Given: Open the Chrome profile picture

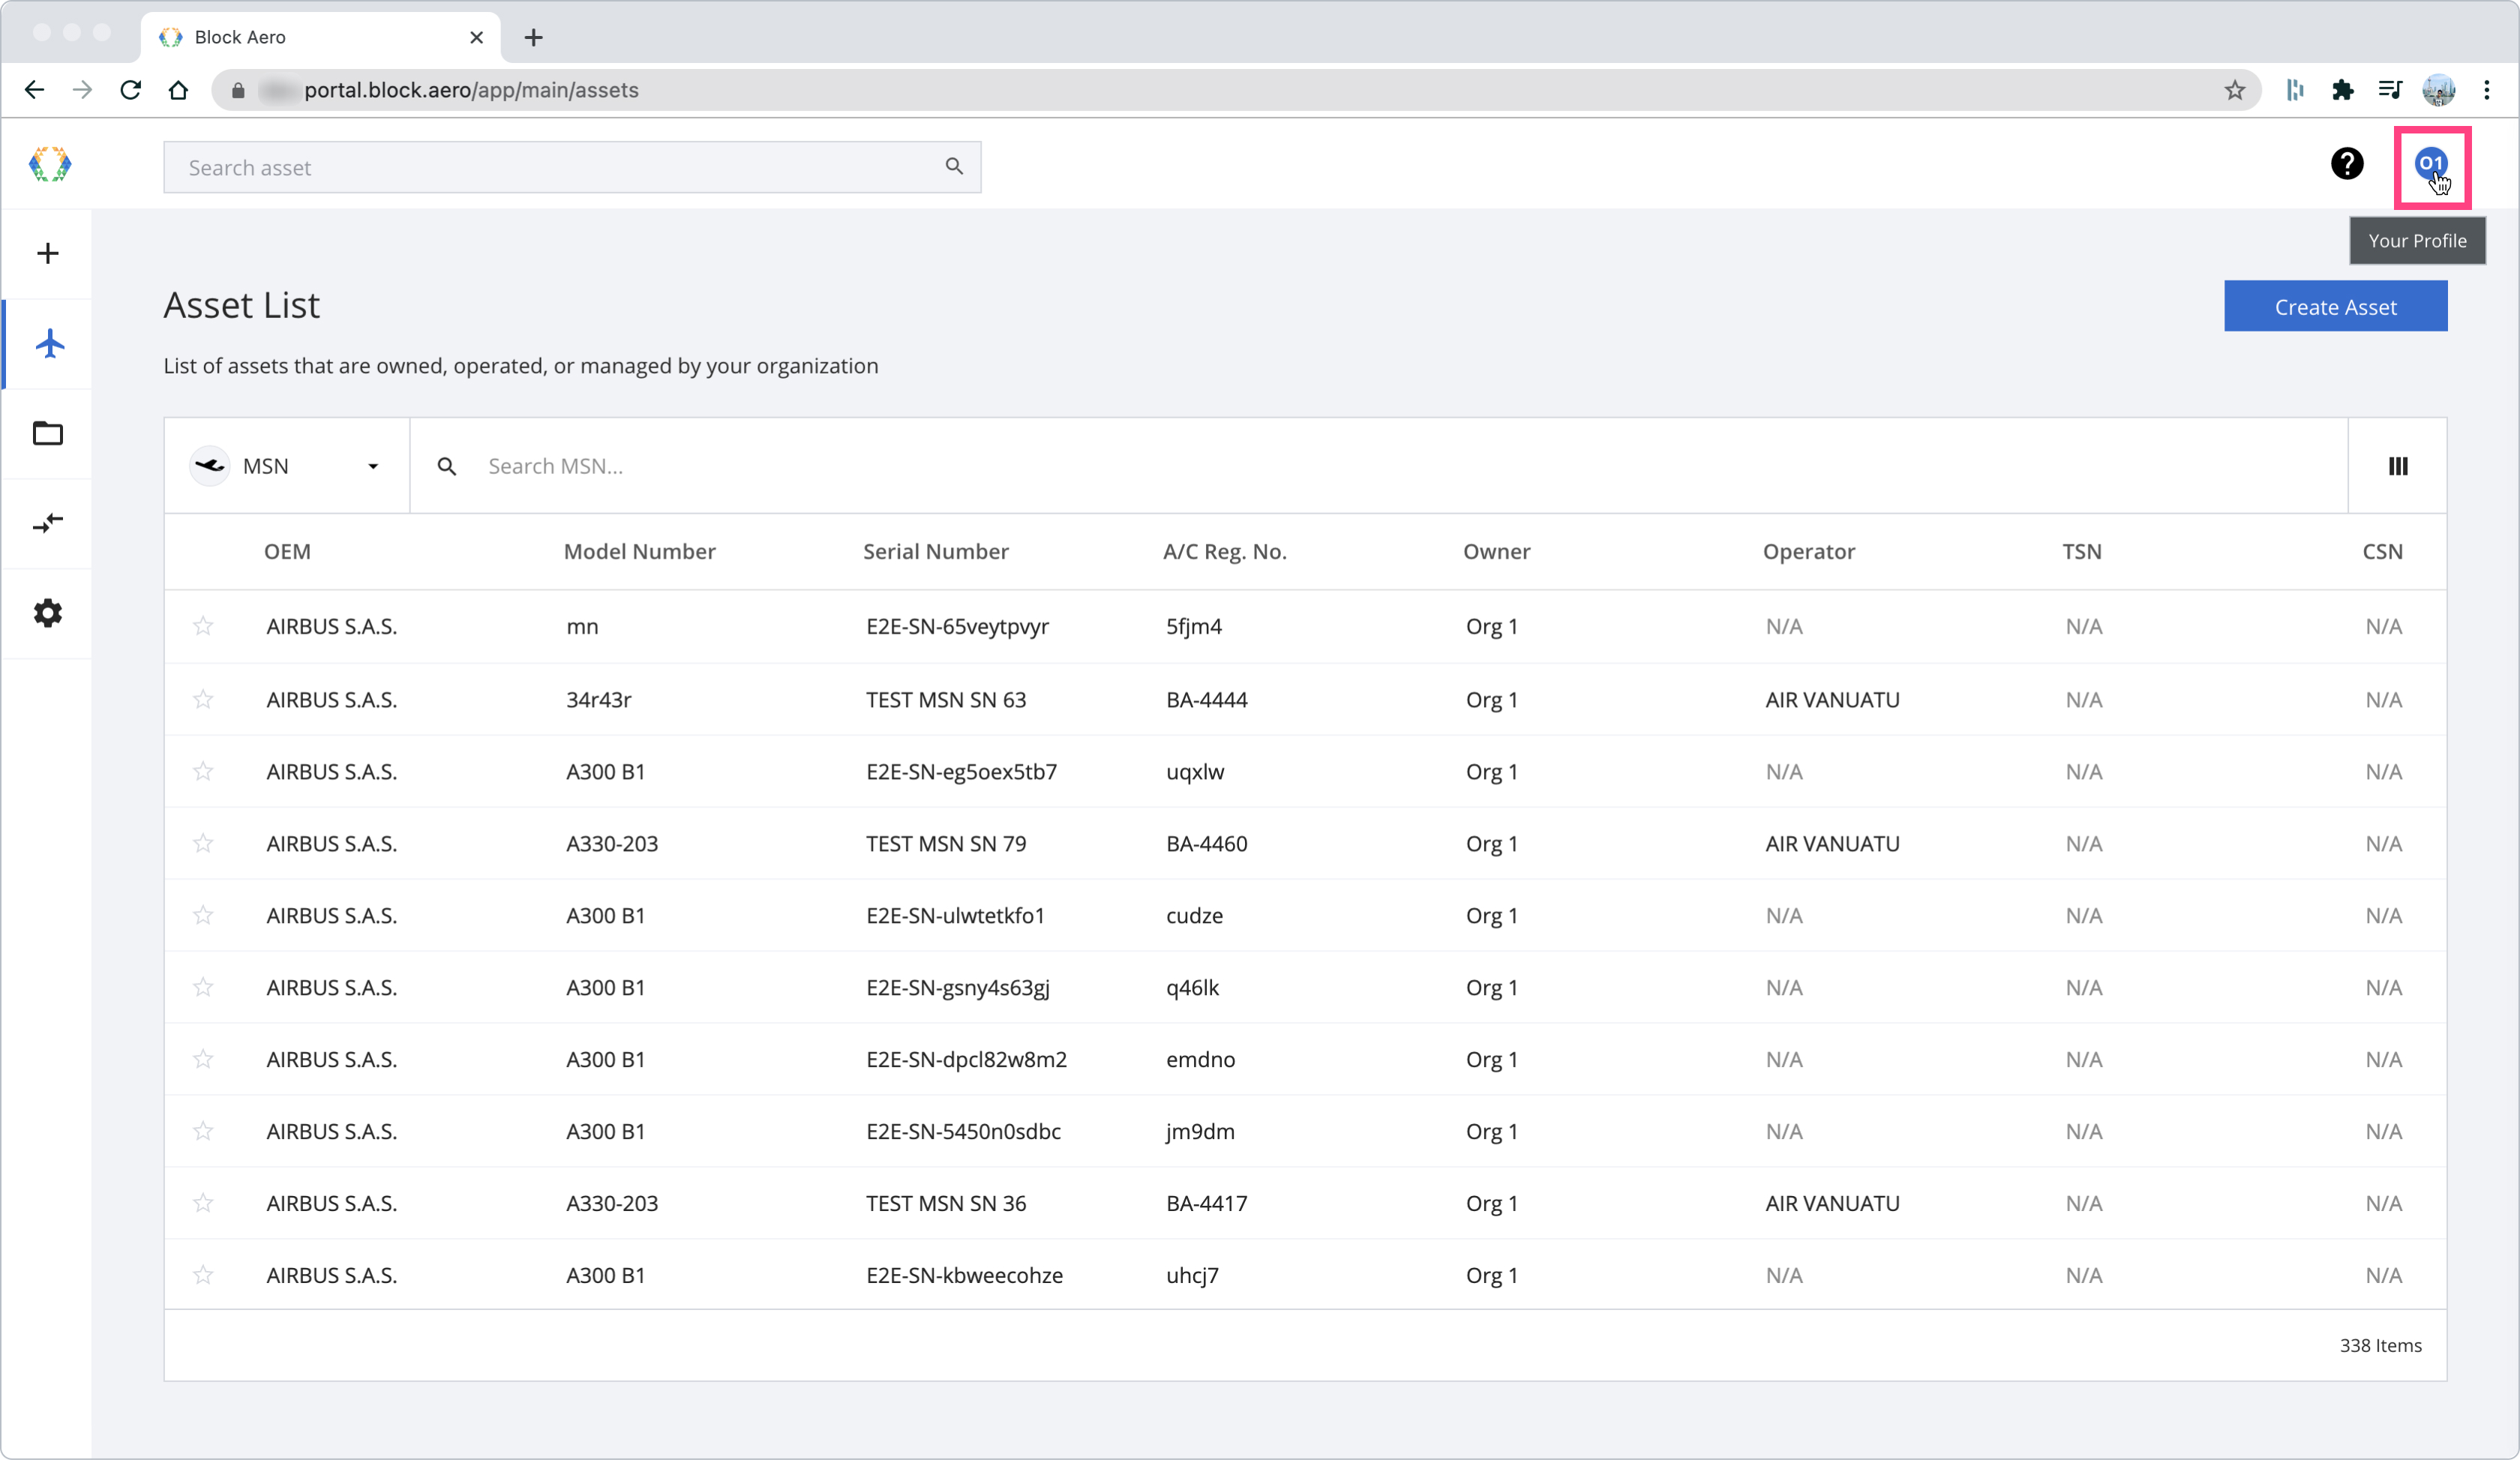Looking at the screenshot, I should click(2438, 90).
